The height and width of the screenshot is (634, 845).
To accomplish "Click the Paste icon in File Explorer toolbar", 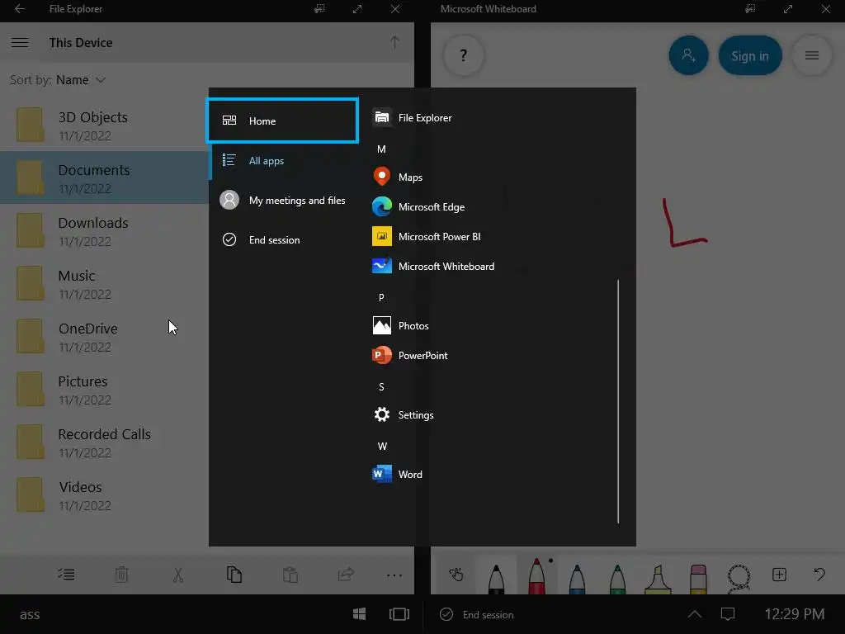I will [x=290, y=575].
